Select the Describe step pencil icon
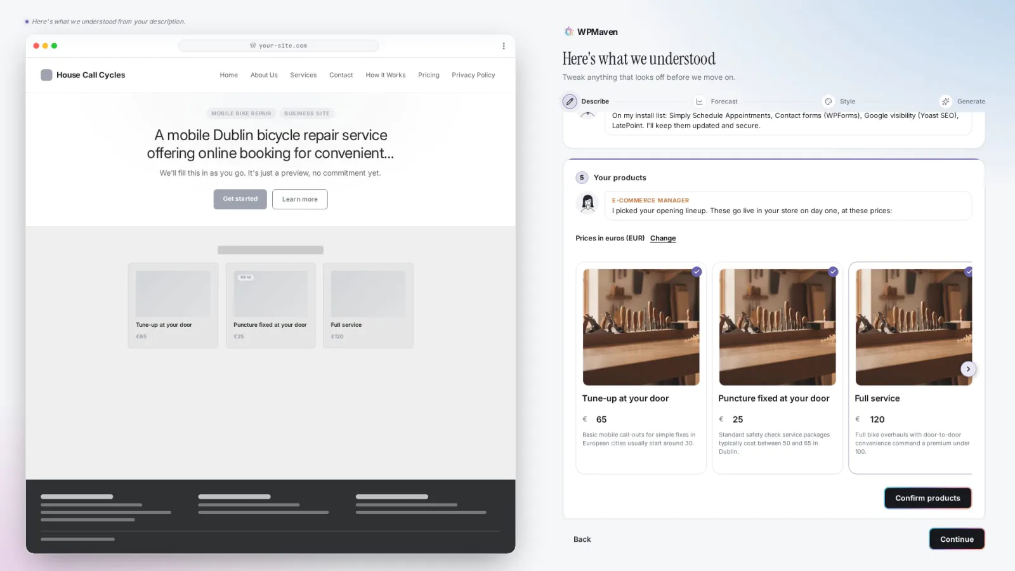The image size is (1015, 571). coord(570,102)
